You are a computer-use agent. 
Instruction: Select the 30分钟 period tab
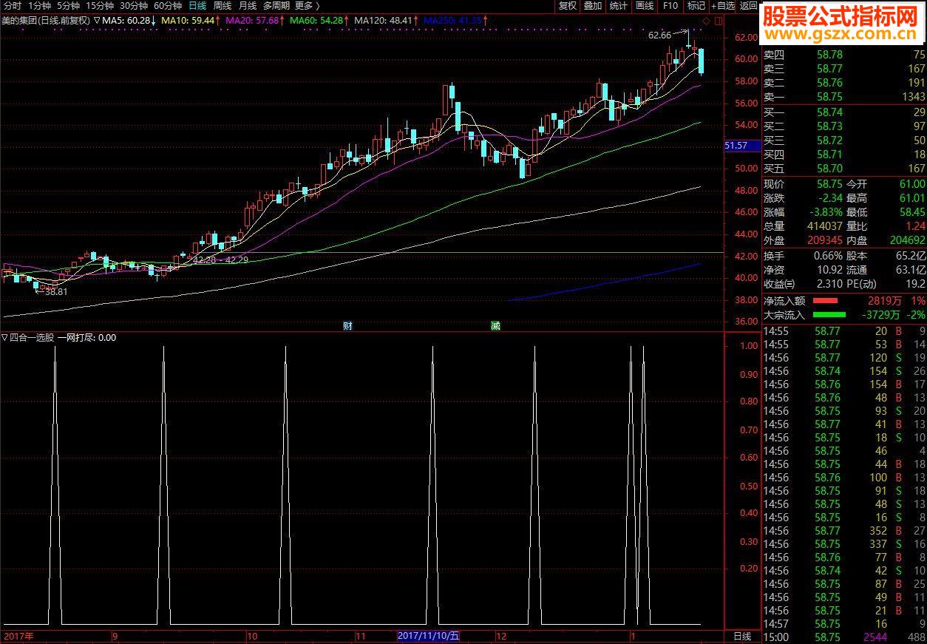point(134,6)
